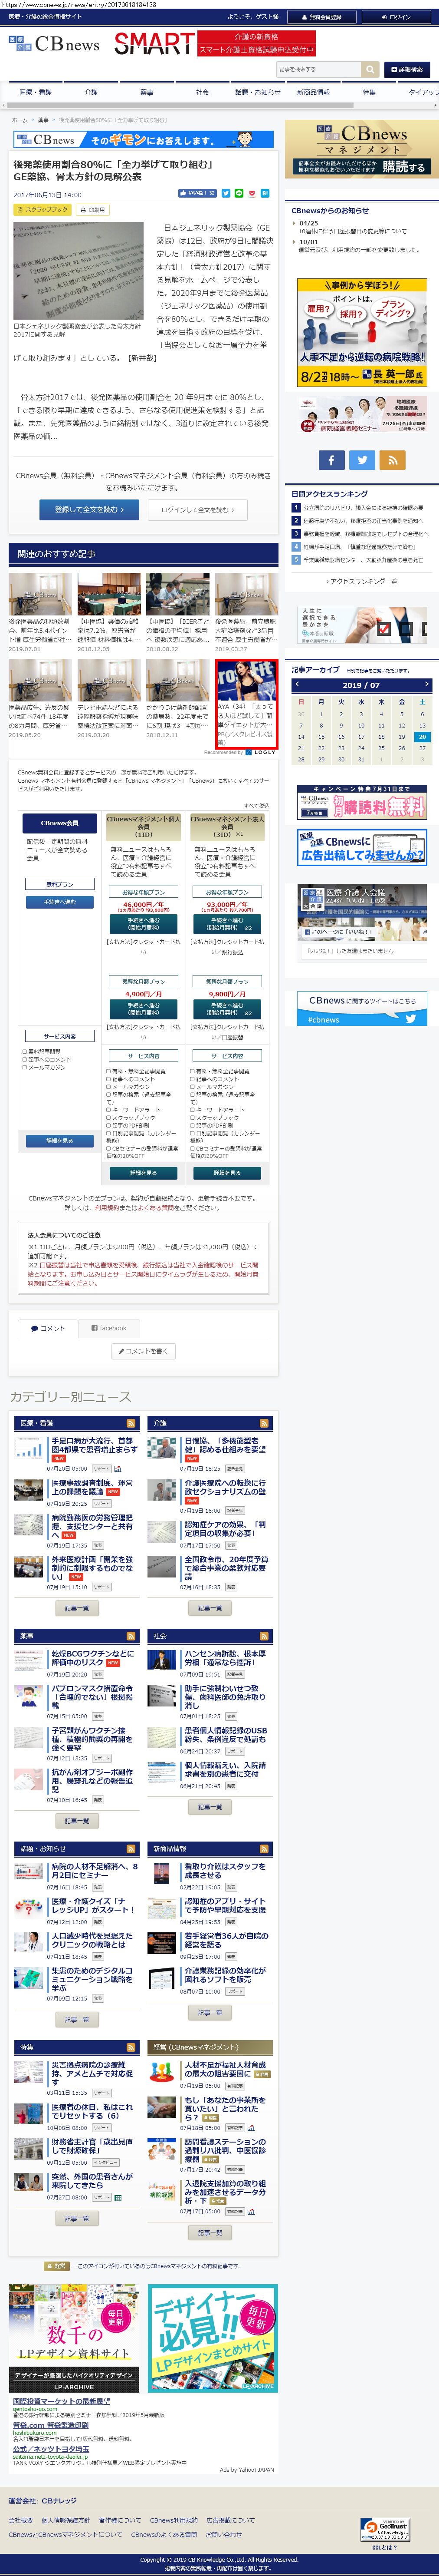Click ホーム breadcrumb link
The image size is (439, 2576).
(x=20, y=120)
